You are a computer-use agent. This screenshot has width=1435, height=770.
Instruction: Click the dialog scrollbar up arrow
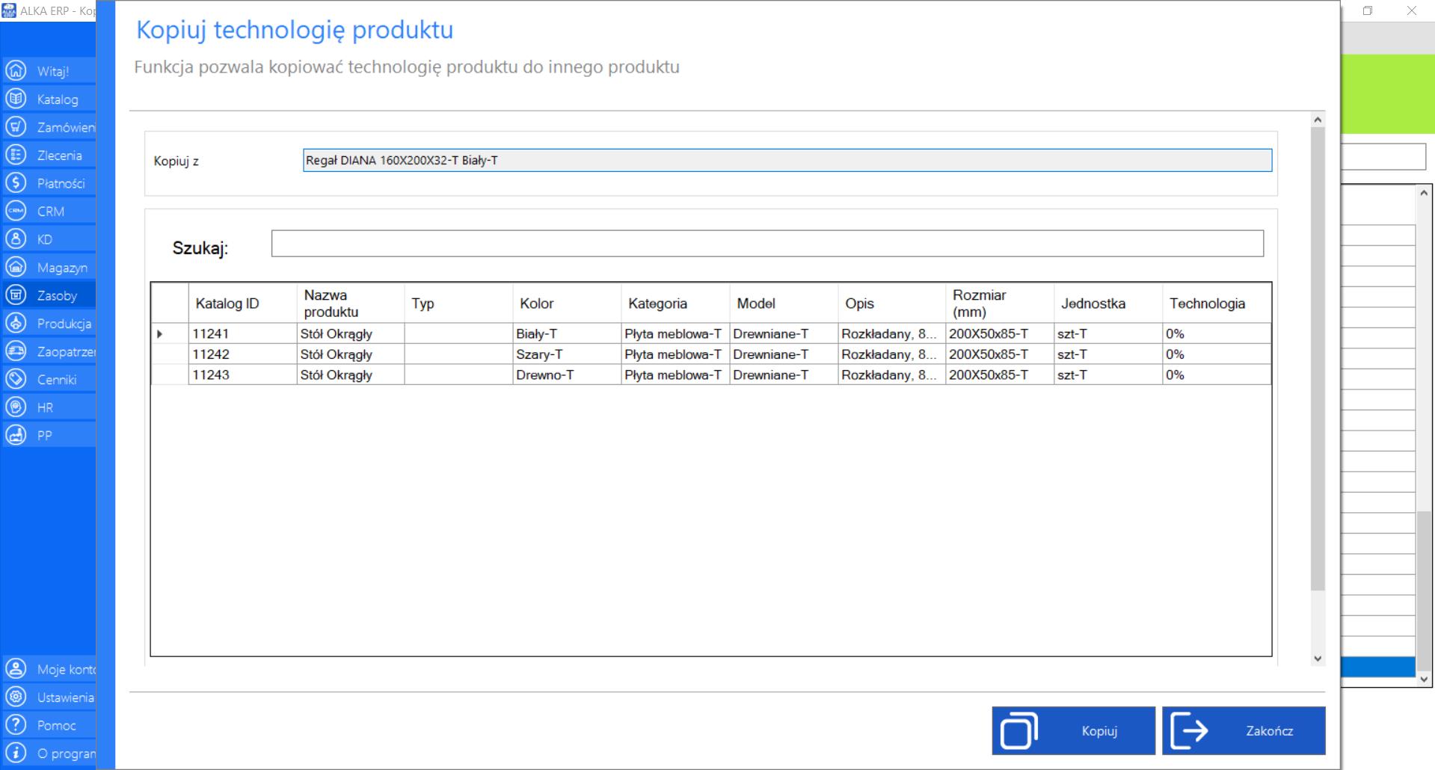1318,120
